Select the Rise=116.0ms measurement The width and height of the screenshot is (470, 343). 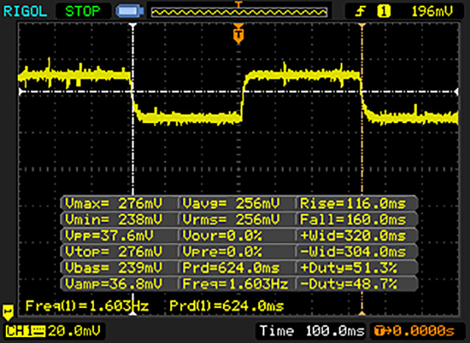click(356, 202)
